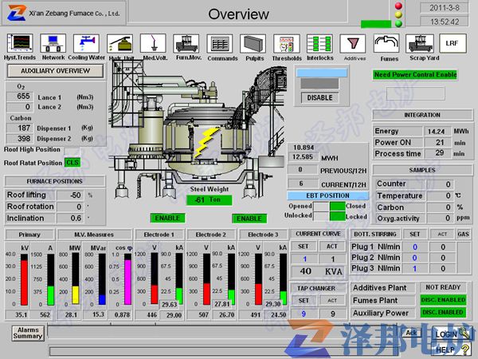Select the Pulpits icon
Screen dimensions: 478x359
[253, 42]
